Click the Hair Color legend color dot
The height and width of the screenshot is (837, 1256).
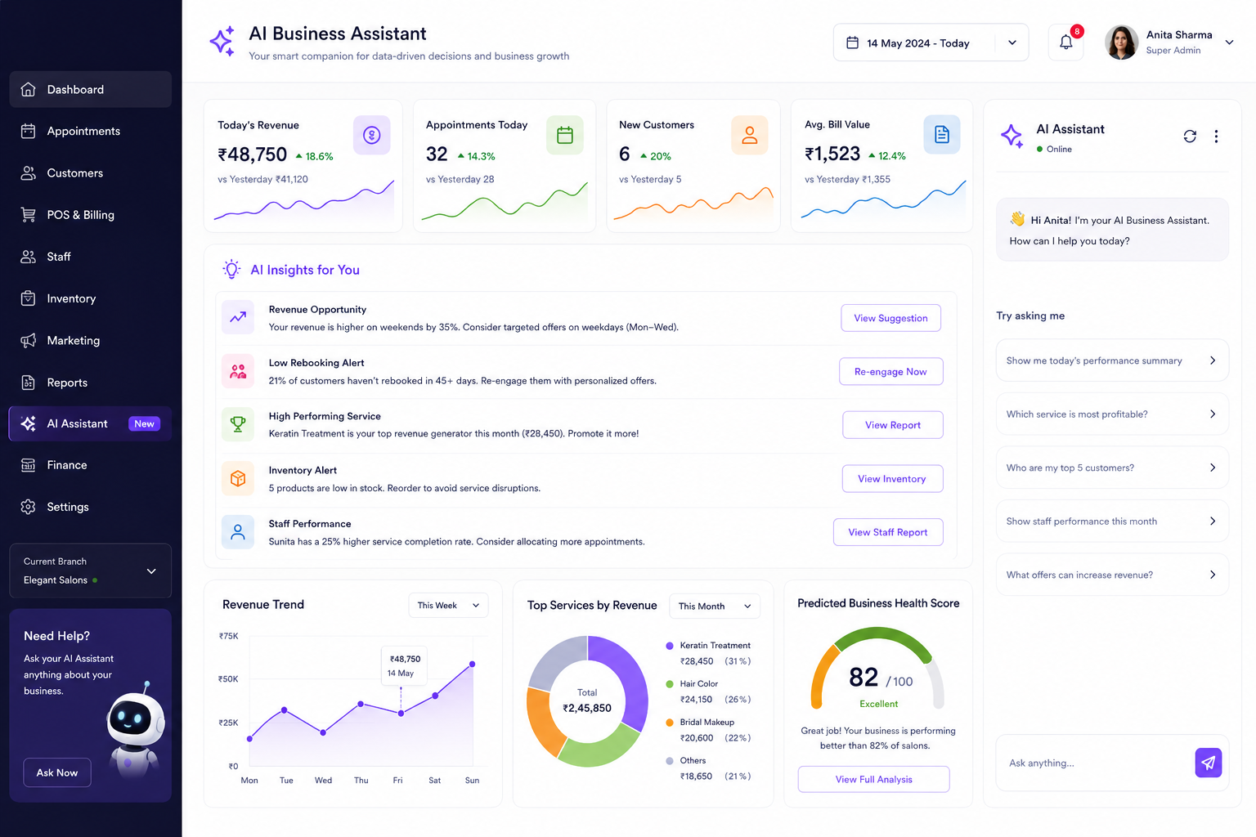tap(670, 684)
